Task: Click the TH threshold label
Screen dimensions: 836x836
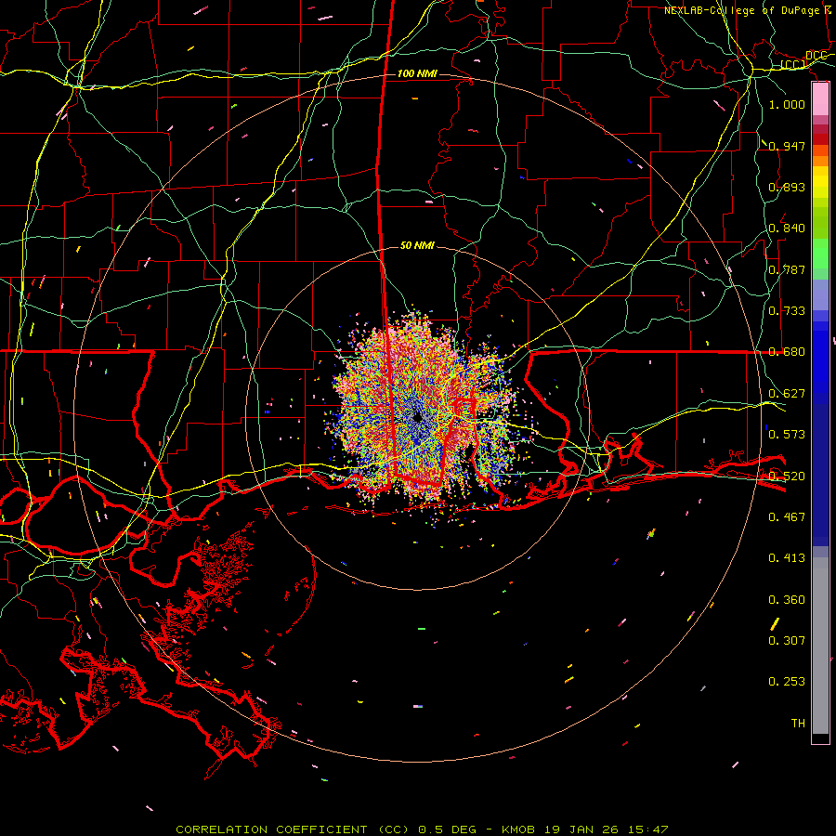Action: coord(798,724)
